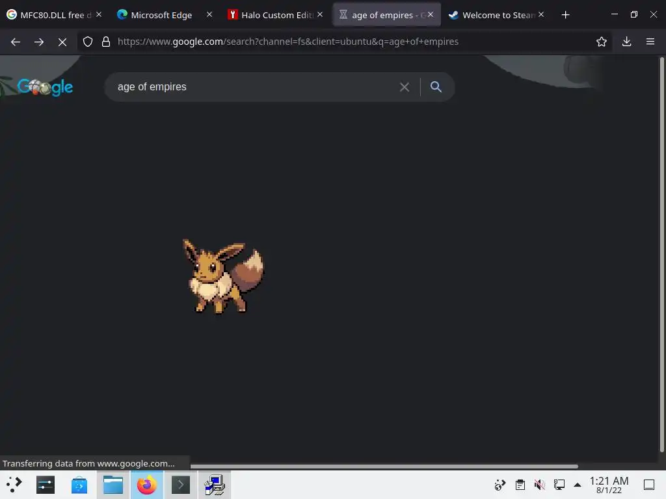Close the MFC80.DLL tab
The image size is (666, 499).
point(99,14)
